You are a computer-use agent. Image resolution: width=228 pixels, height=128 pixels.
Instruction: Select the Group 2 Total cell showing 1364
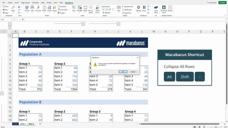point(71,89)
